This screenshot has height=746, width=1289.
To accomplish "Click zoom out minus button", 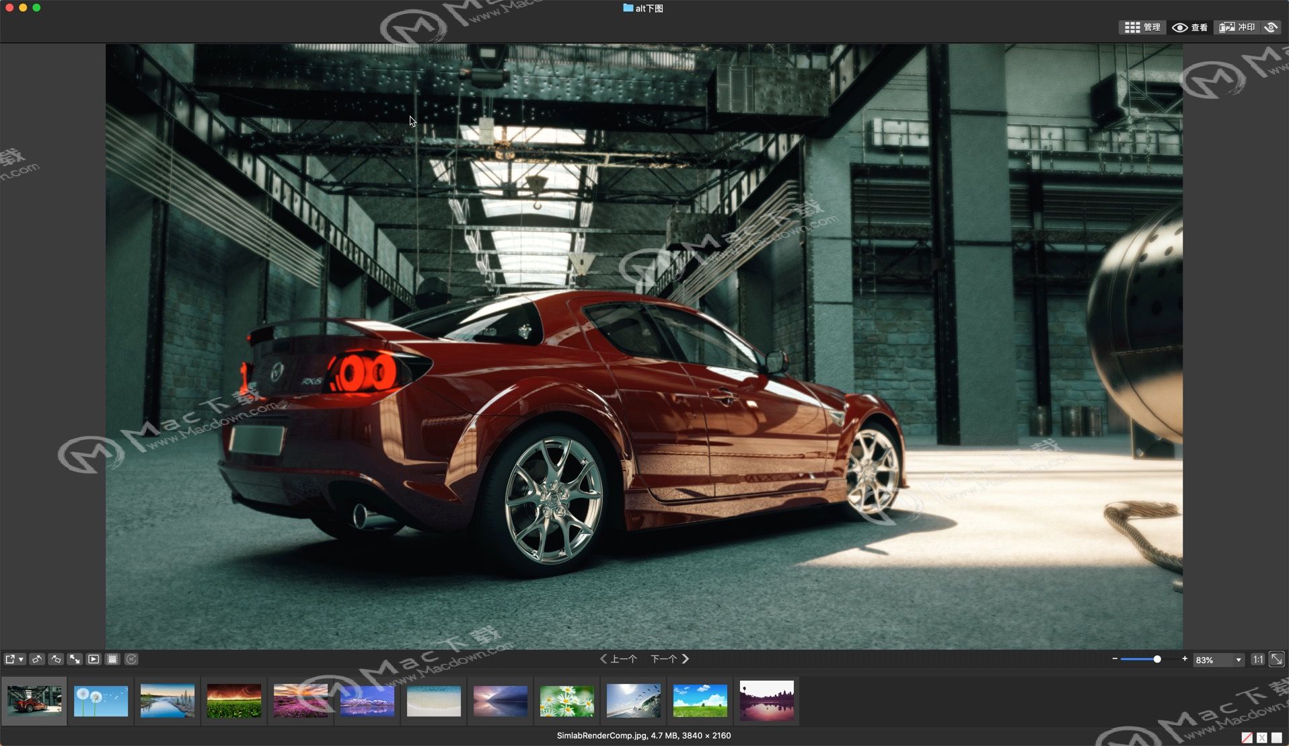I will pos(1115,659).
